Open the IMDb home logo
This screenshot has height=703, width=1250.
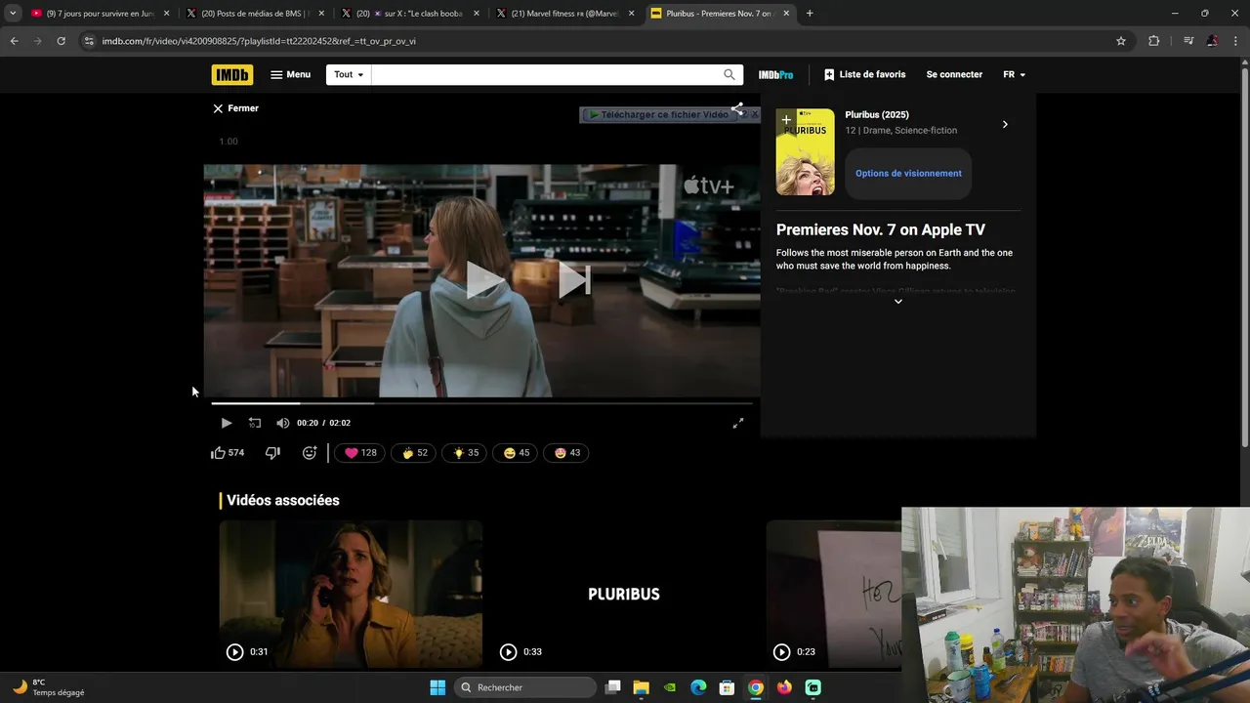click(232, 74)
